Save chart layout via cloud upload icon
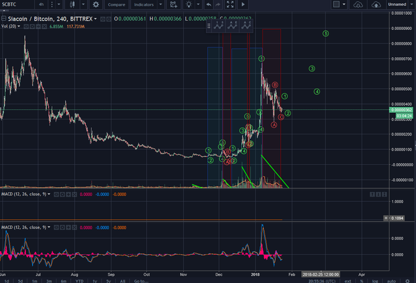The width and height of the screenshot is (416, 283). point(376,5)
